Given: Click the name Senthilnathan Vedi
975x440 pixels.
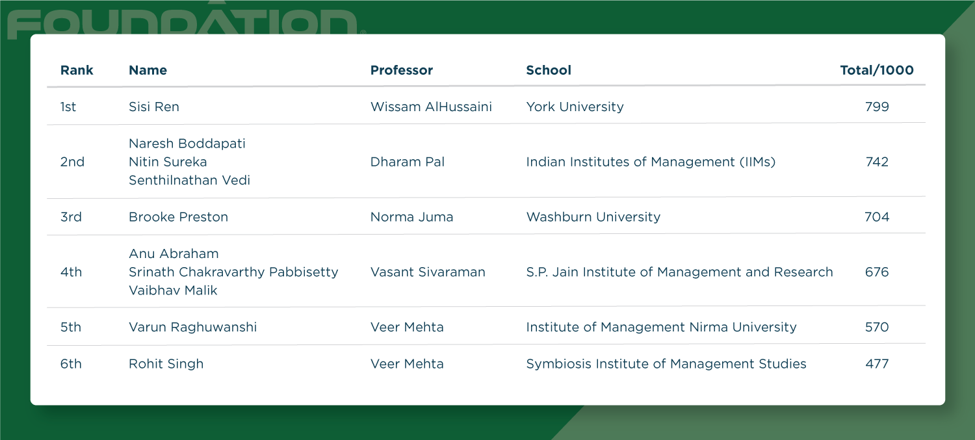Looking at the screenshot, I should click(x=189, y=180).
